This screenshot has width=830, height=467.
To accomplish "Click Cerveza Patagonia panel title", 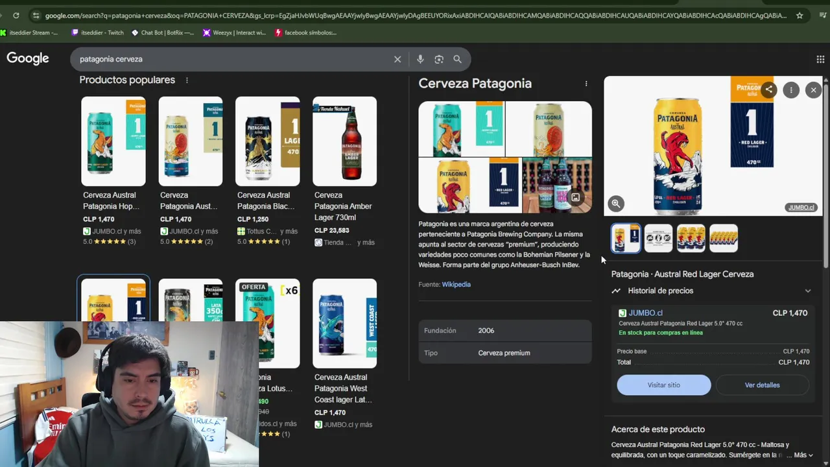I will (475, 84).
